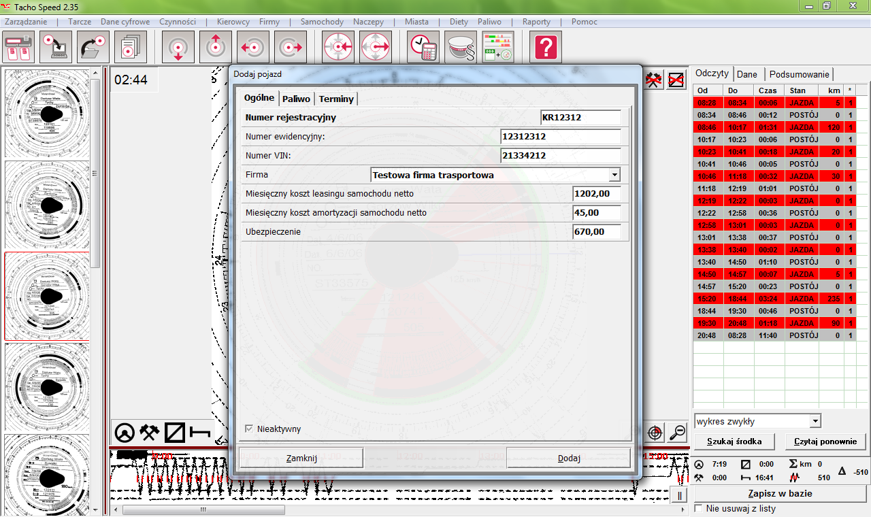Viewport: 871px width, 517px height.
Task: Click the disc to computer scan icon
Action: pos(56,48)
